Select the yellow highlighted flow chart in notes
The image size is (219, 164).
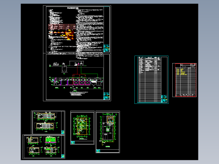click(69, 35)
